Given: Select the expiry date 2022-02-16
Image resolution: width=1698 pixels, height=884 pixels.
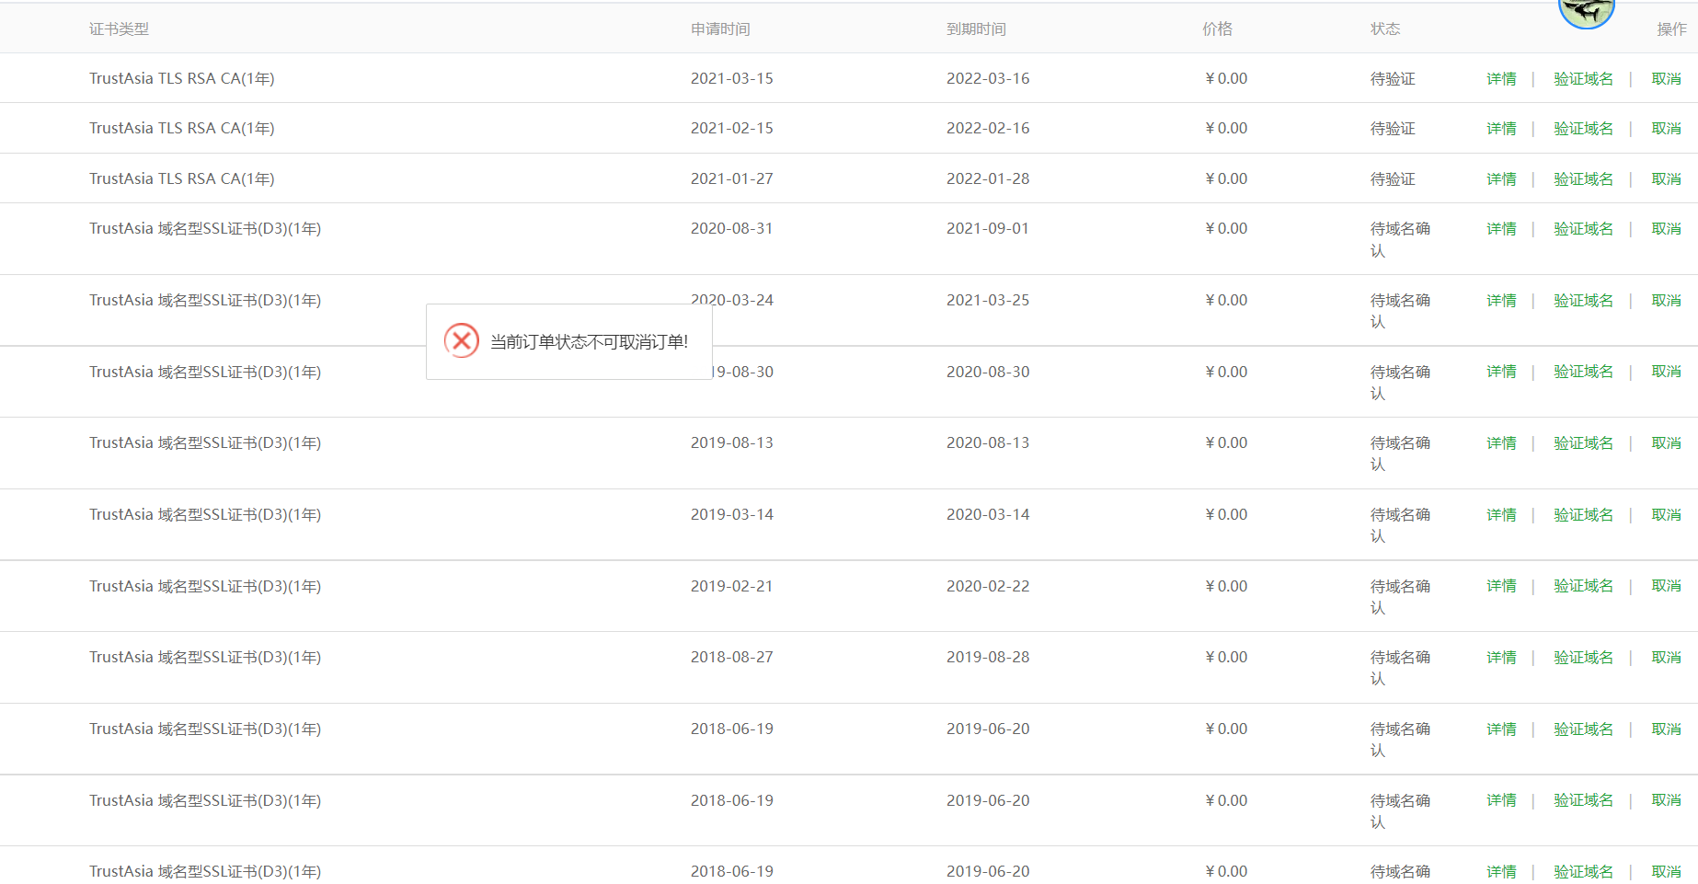Looking at the screenshot, I should [x=988, y=129].
